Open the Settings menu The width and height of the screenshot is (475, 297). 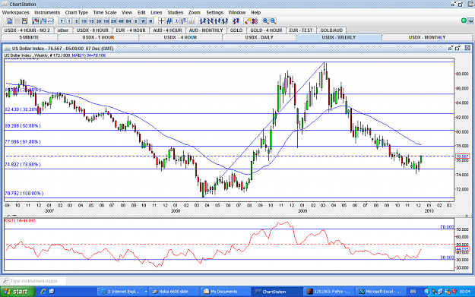coord(215,12)
